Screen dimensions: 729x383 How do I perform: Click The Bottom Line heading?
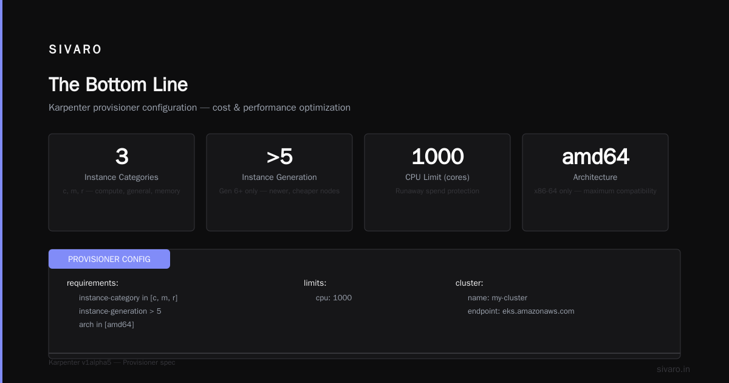pos(118,85)
